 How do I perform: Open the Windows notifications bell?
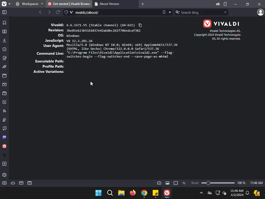247,193
